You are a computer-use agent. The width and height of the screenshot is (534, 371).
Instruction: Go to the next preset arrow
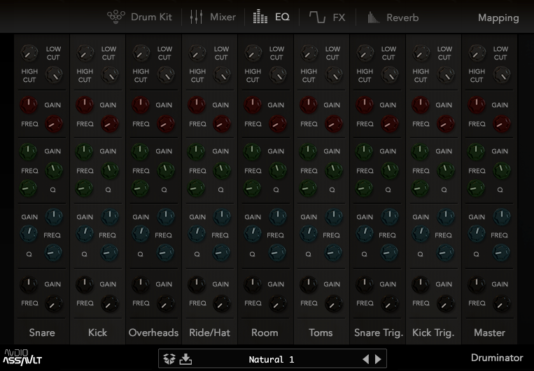pos(378,359)
